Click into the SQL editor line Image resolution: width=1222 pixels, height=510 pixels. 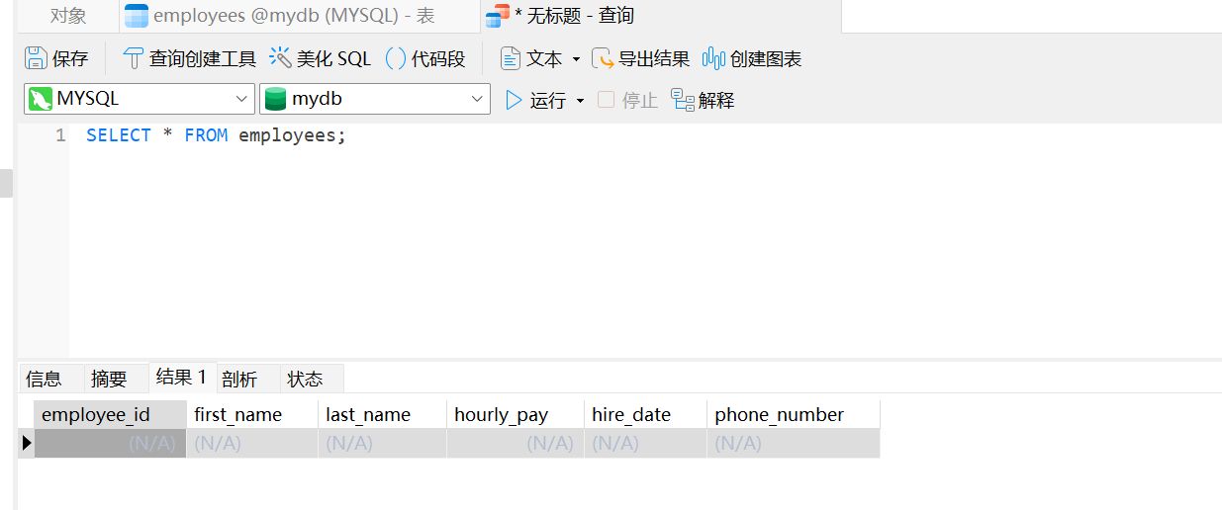point(594,135)
